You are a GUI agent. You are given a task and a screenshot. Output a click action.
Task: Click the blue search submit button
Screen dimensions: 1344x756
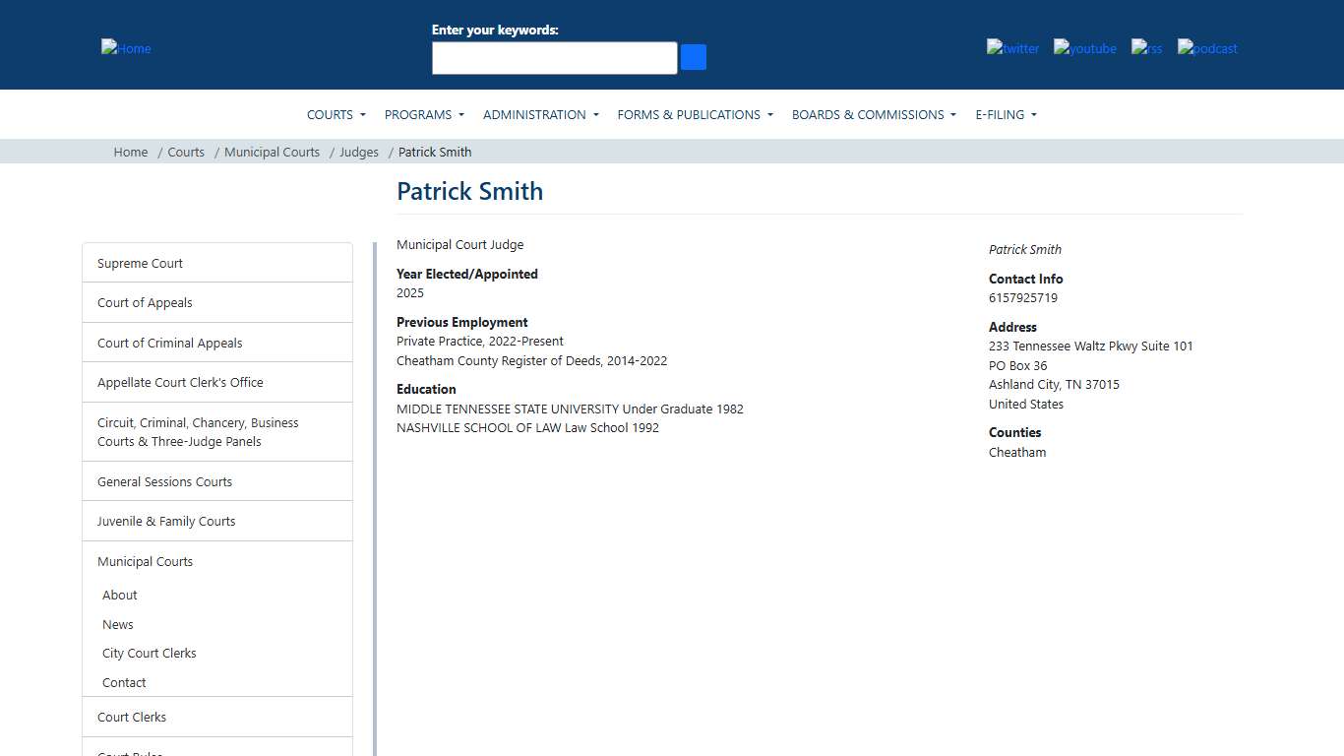tap(693, 57)
